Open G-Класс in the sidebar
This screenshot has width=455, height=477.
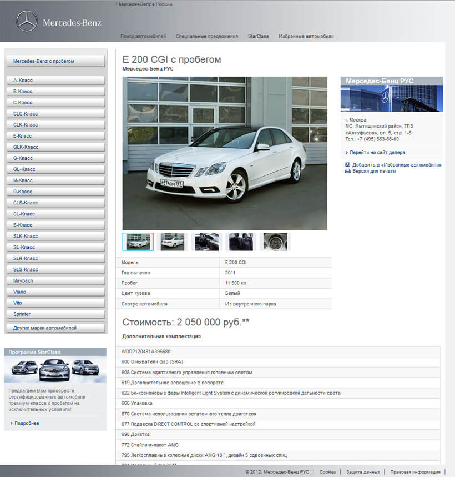click(x=55, y=158)
